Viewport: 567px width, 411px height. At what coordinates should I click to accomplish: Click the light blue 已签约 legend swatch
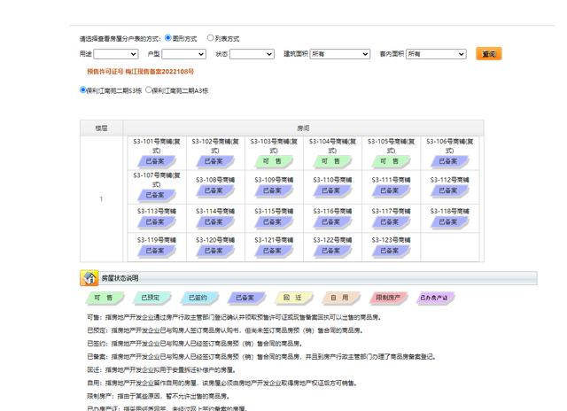199,298
